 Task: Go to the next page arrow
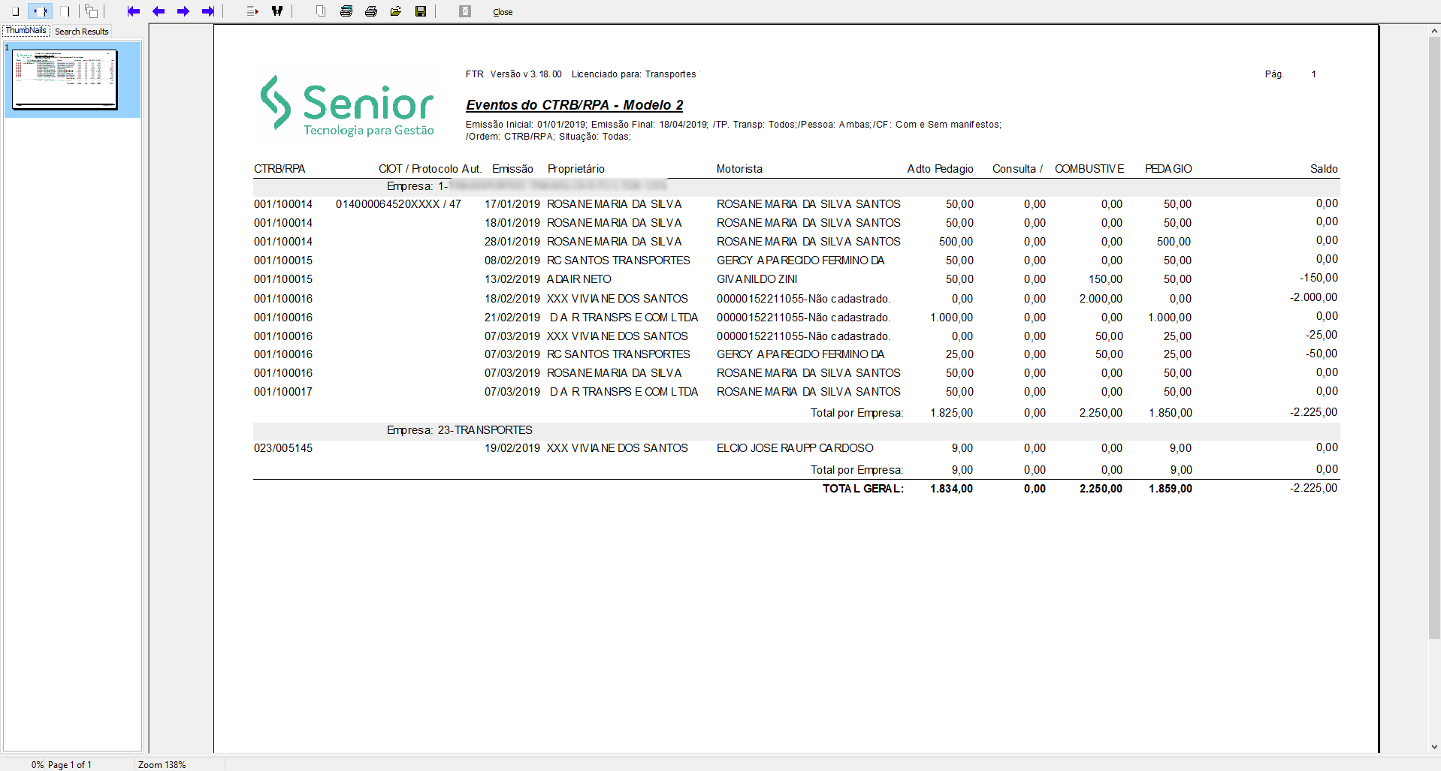(x=183, y=11)
